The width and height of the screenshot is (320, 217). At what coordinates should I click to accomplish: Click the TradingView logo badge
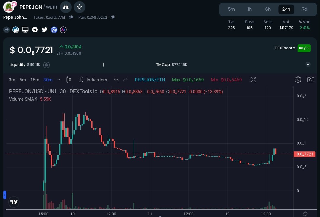point(14,202)
